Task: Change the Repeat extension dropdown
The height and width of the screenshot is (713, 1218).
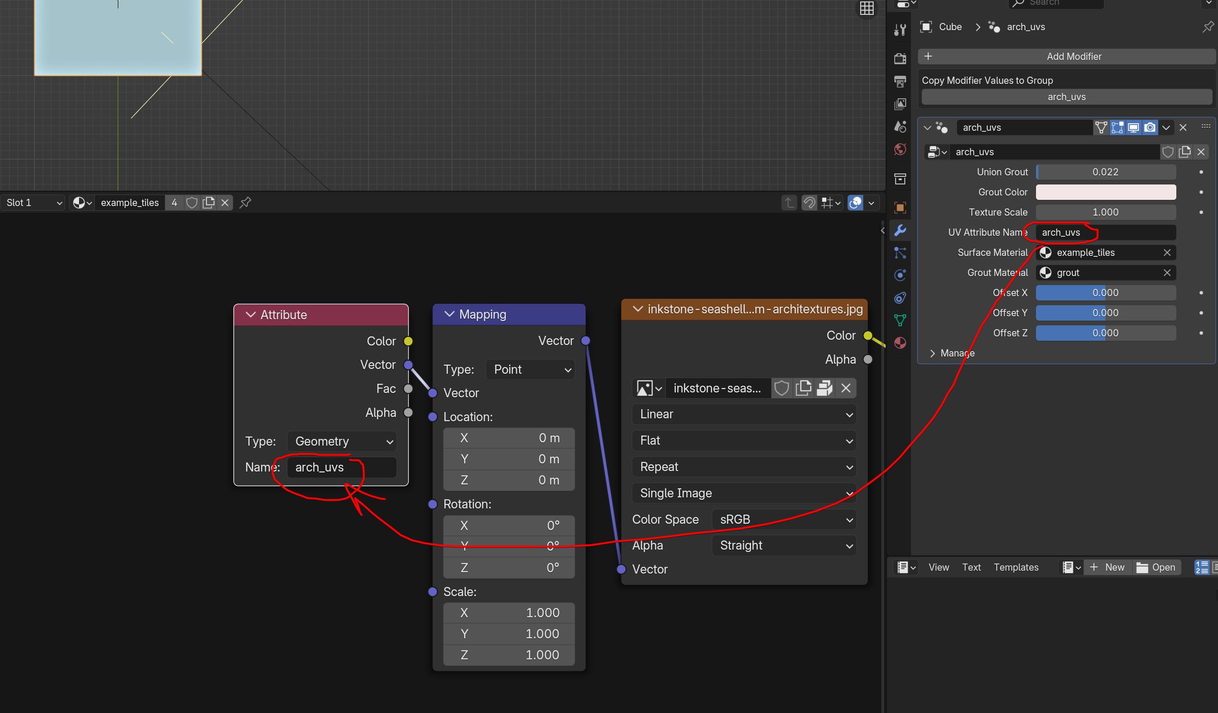Action: 743,467
